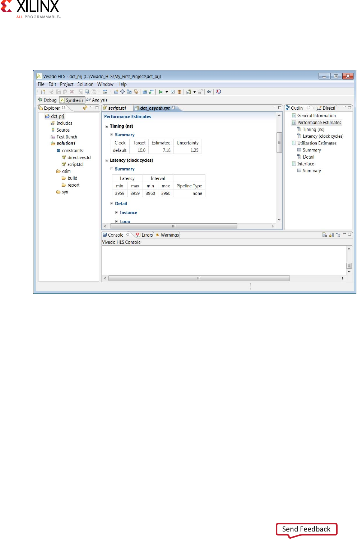Open the File menu
The width and height of the screenshot is (362, 543).
point(41,84)
